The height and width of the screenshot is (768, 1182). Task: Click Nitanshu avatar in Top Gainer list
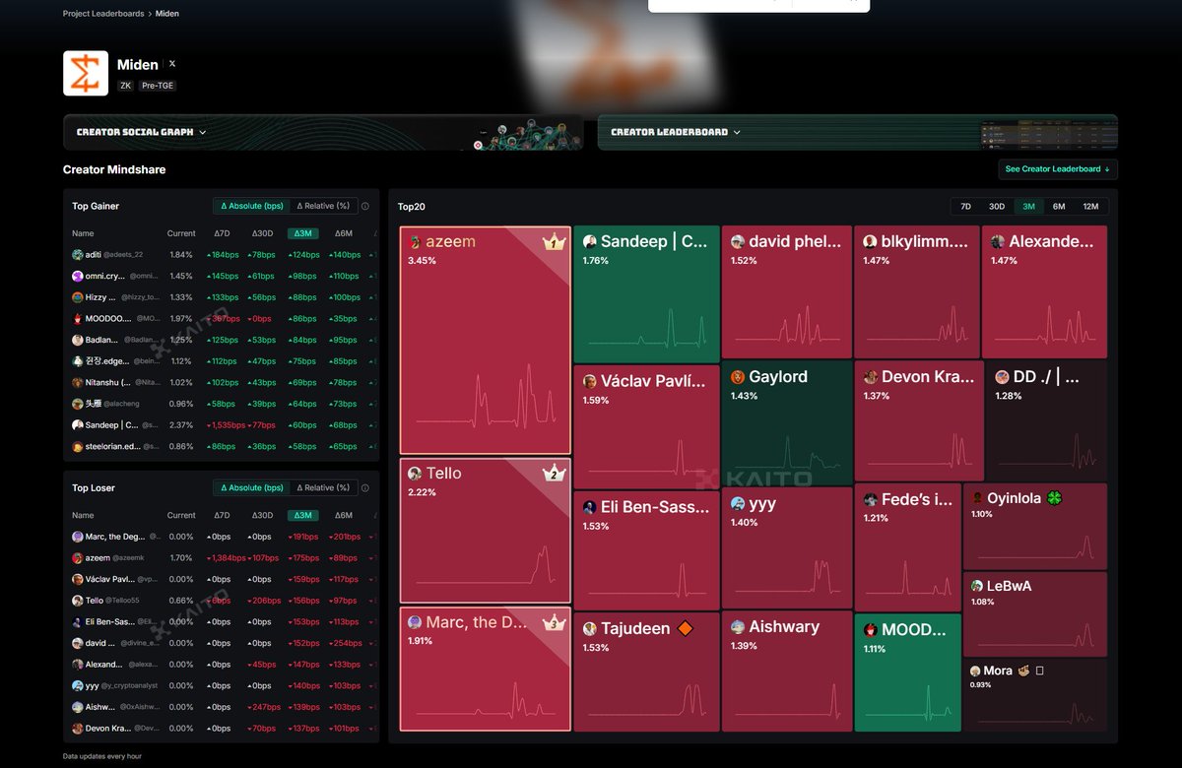coord(78,383)
